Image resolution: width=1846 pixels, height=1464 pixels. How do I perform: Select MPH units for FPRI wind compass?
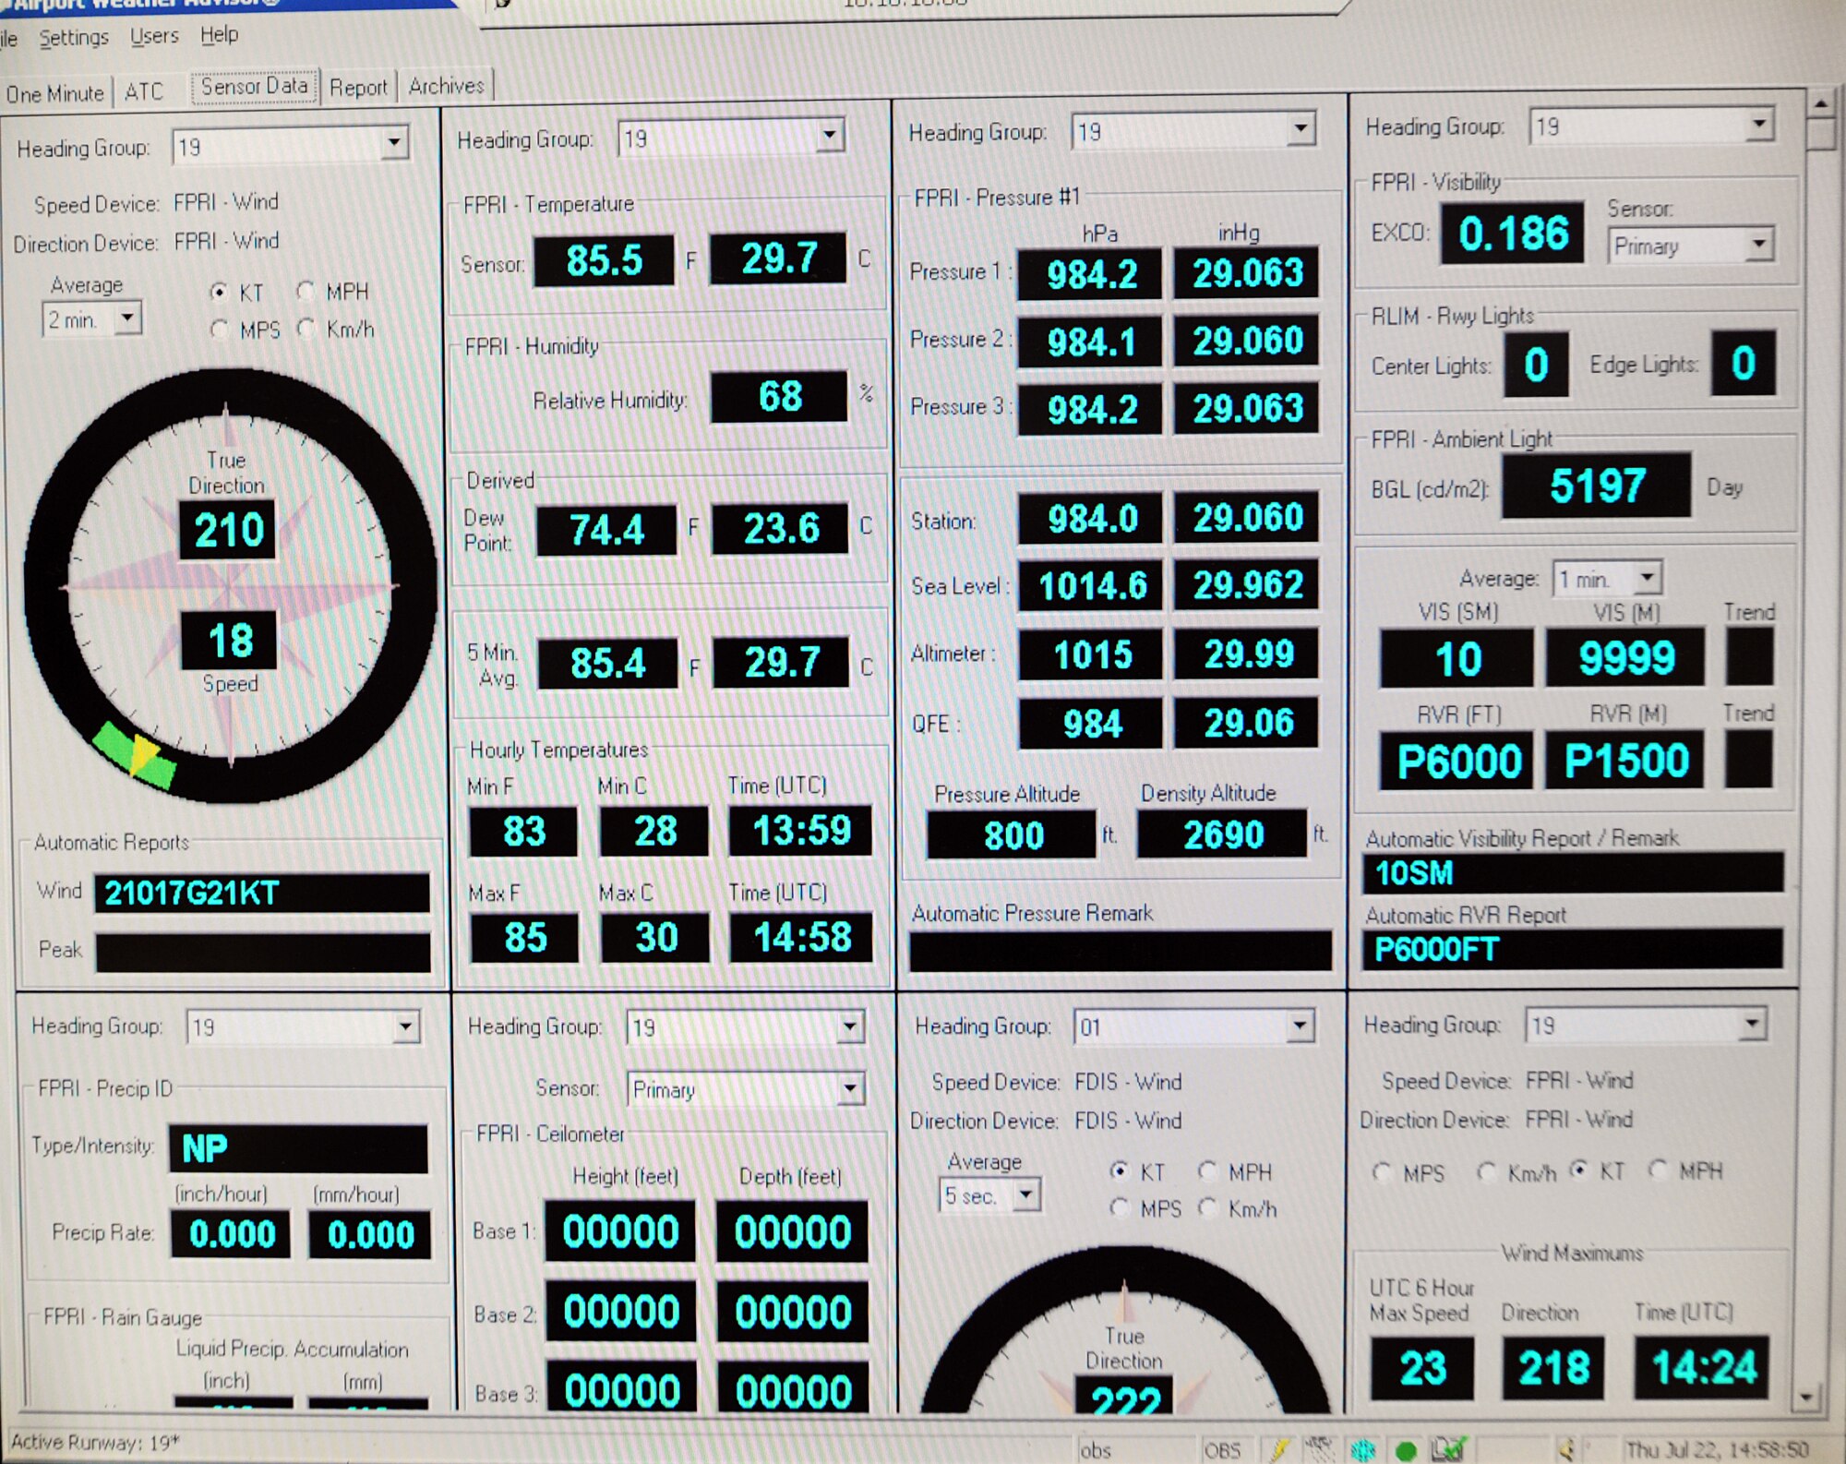click(x=305, y=292)
